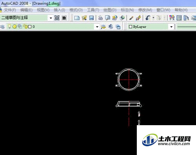Toggle the layer lock icon
Image resolution: width=196 pixels, height=155 pixels.
(25, 27)
